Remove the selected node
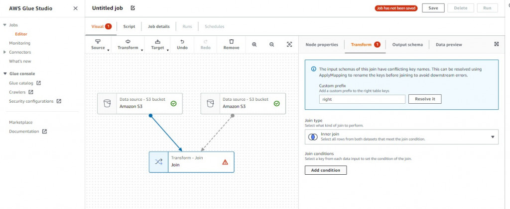The image size is (510, 209). click(231, 45)
